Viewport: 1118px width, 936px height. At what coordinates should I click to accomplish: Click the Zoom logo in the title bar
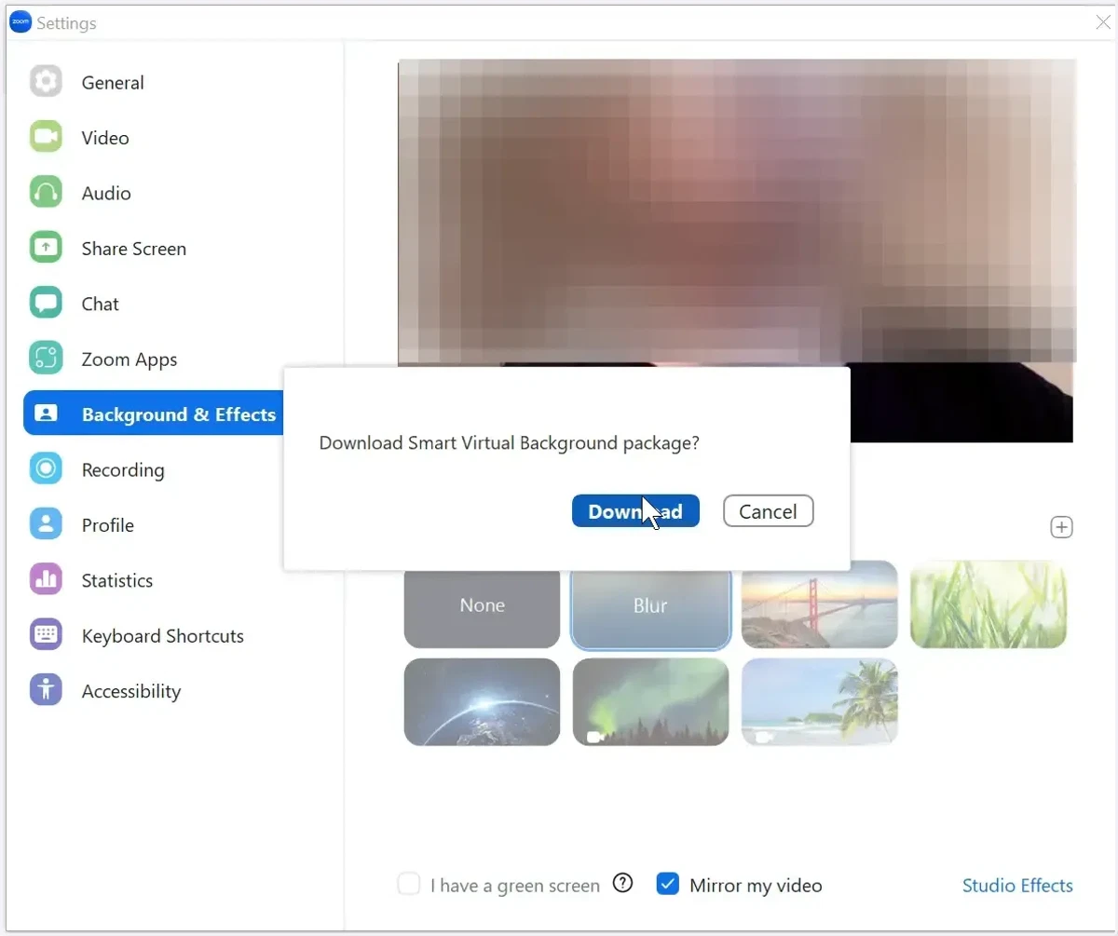(20, 22)
